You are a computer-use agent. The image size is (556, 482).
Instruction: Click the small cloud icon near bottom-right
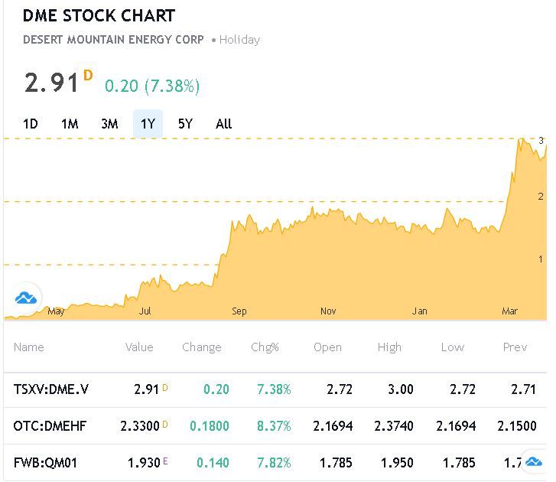pos(535,461)
